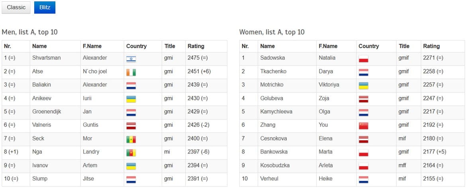The width and height of the screenshot is (466, 188).
Task: Click the men's Title column header
Action: (x=170, y=46)
